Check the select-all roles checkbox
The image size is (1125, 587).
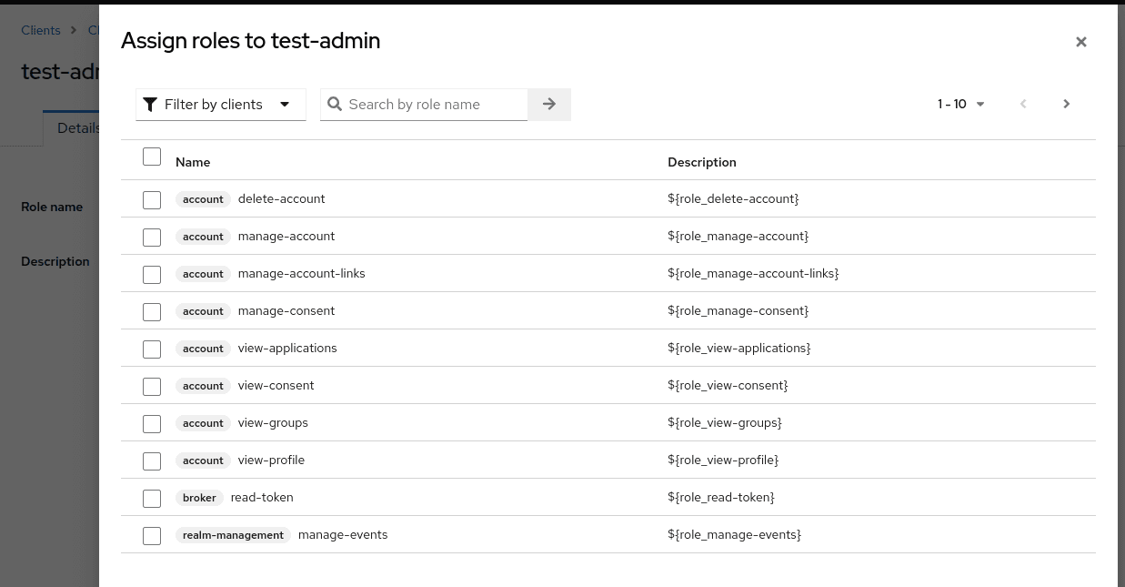coord(152,157)
